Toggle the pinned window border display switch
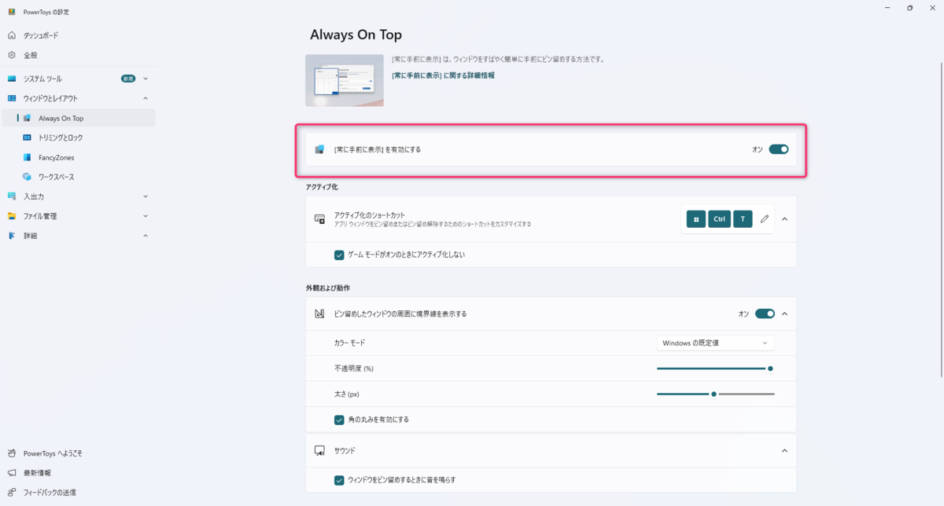 765,313
